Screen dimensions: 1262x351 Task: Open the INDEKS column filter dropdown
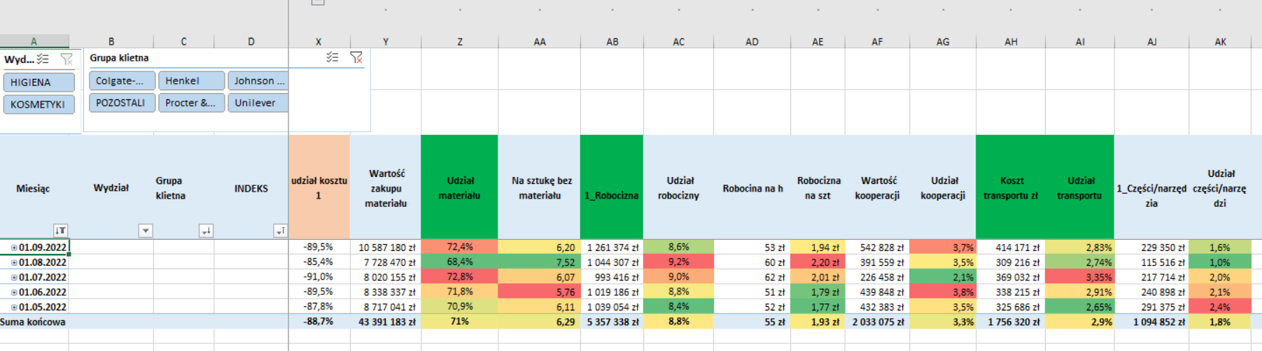[x=279, y=231]
